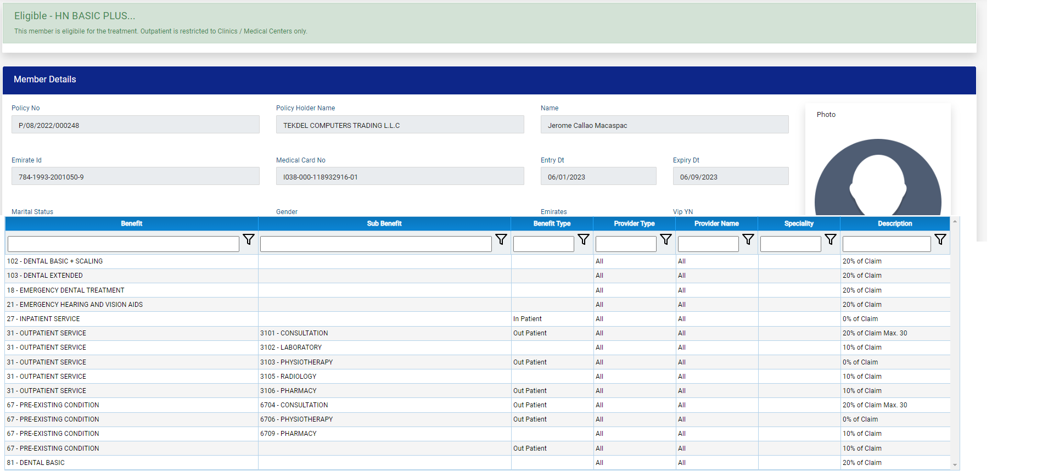The image size is (1048, 471).
Task: Click the Expiry Dt field
Action: click(730, 176)
